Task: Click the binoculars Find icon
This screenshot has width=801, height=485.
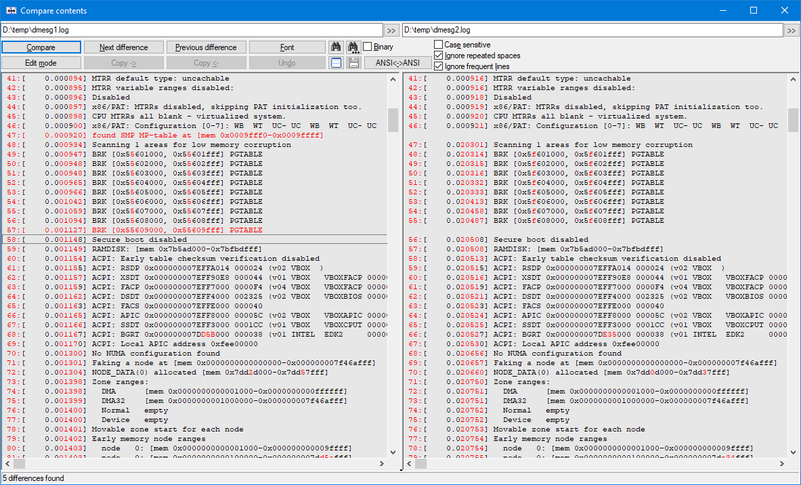Action: pyautogui.click(x=336, y=47)
